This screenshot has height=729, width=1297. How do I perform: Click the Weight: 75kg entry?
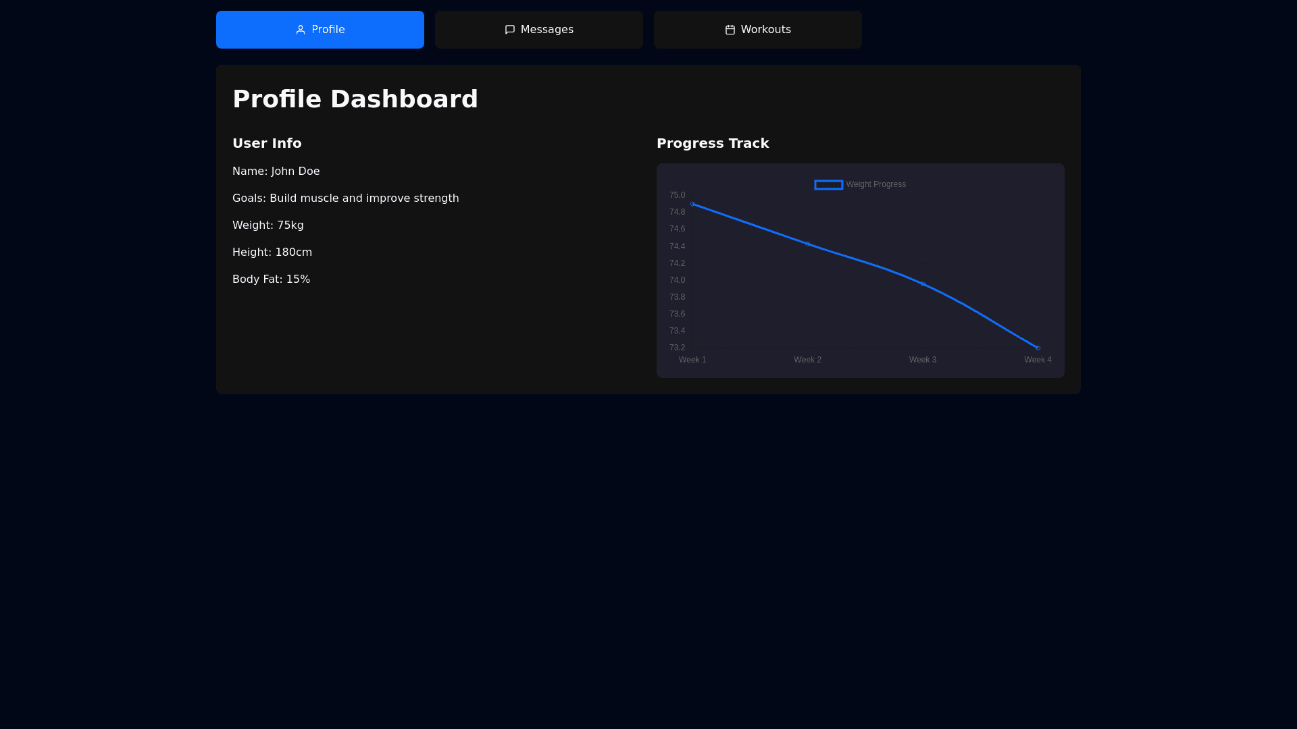[268, 225]
